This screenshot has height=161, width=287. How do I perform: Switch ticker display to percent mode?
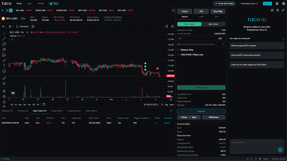[x=11, y=10]
